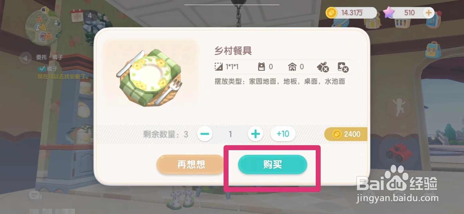Tap the gold coin balance icon
This screenshot has height=214, width=464.
click(x=331, y=12)
